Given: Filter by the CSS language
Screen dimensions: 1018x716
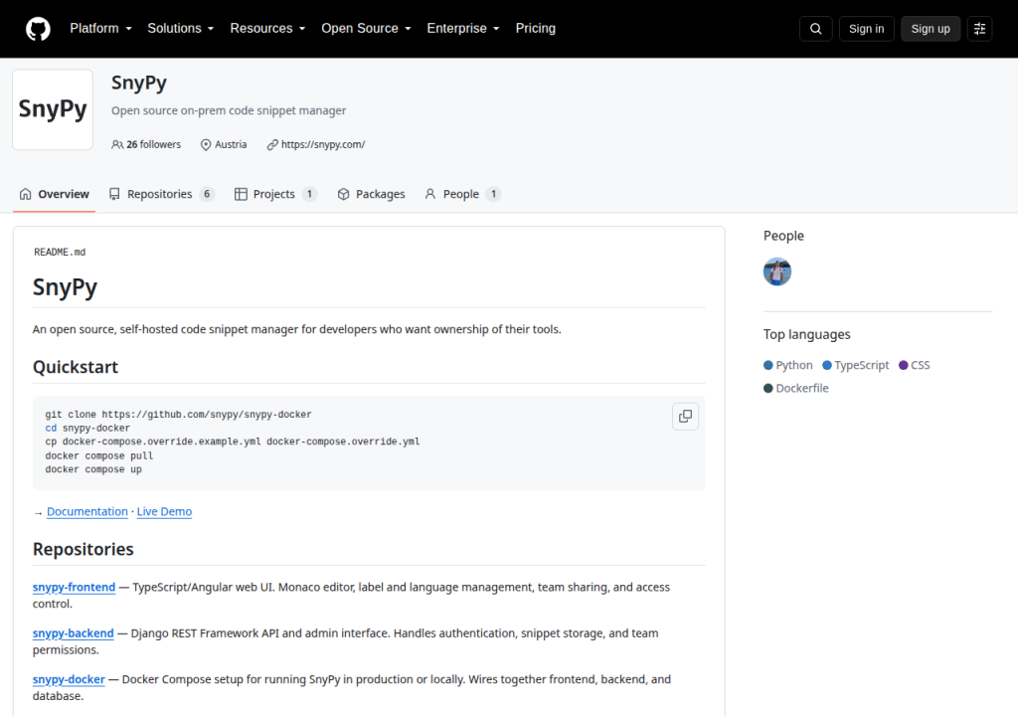Looking at the screenshot, I should coord(920,365).
